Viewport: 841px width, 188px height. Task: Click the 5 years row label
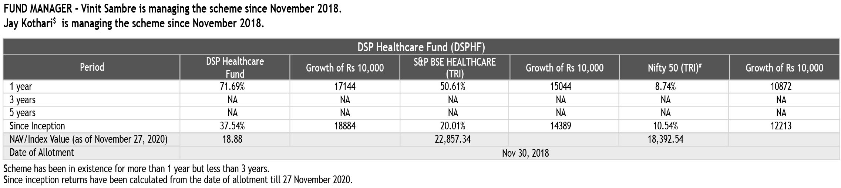(x=23, y=113)
